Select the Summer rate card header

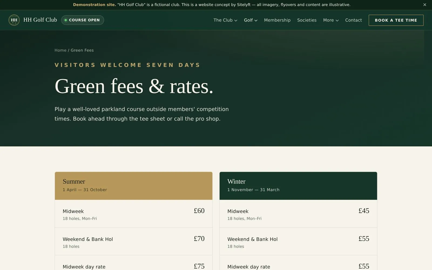134,186
